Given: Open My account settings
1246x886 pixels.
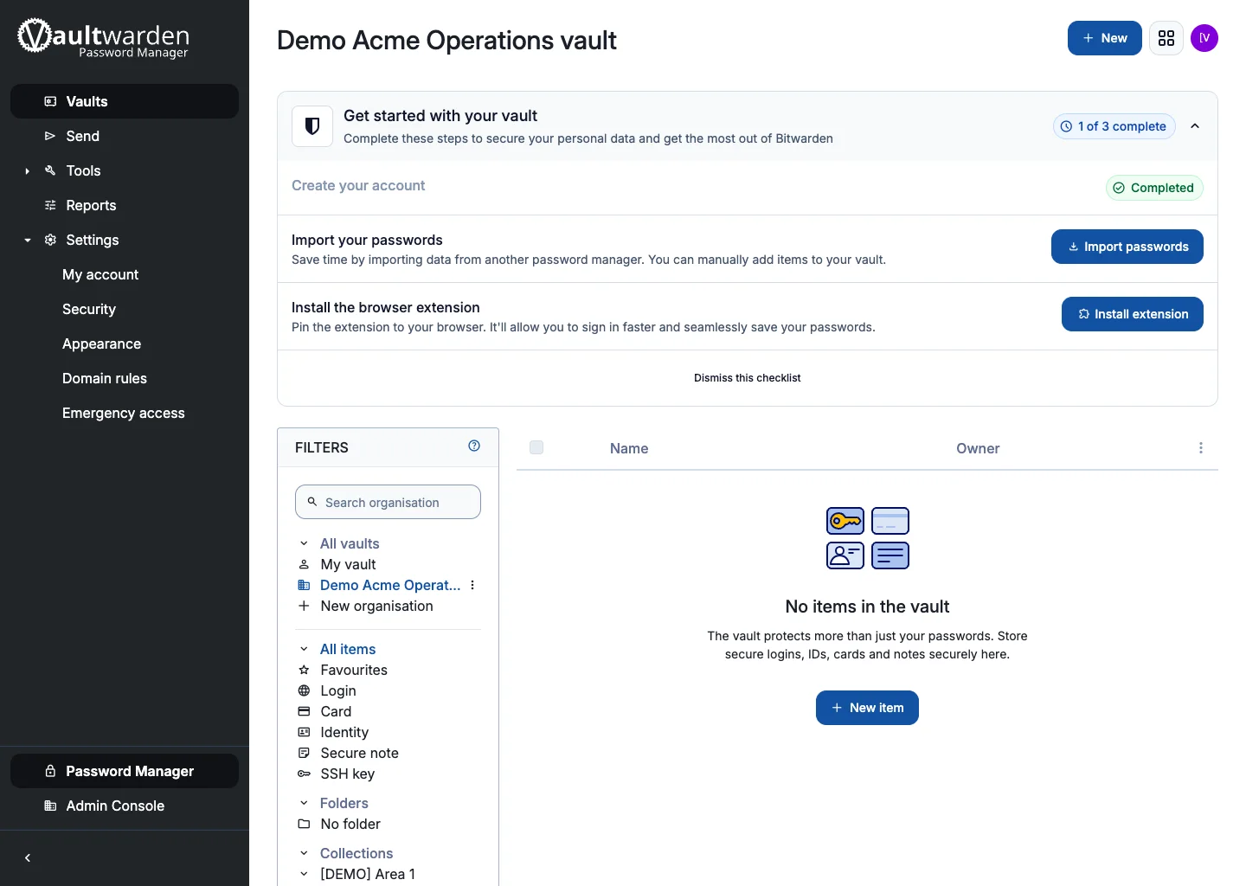Looking at the screenshot, I should pyautogui.click(x=100, y=274).
